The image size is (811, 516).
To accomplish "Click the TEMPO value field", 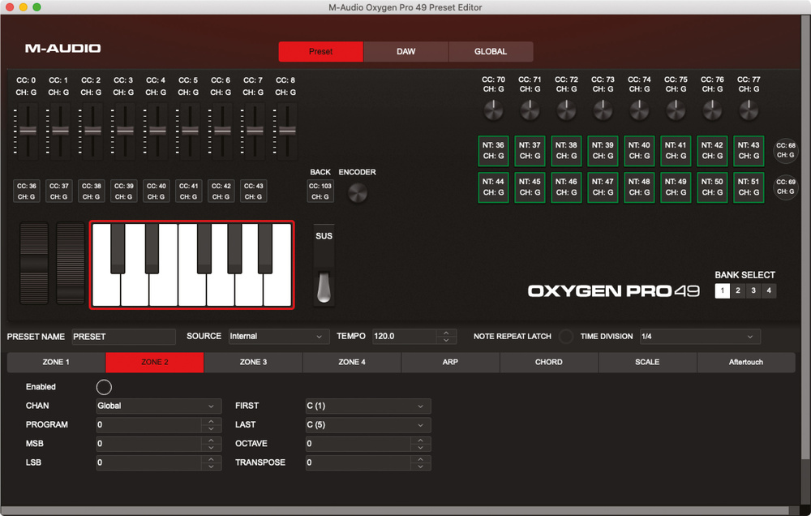I will pos(405,337).
